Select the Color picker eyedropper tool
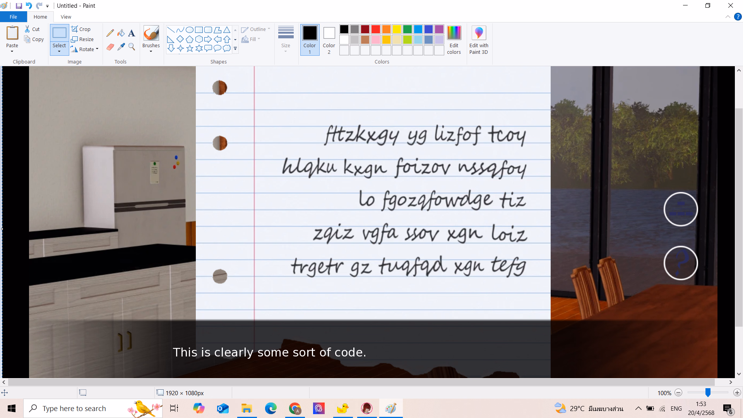This screenshot has width=743, height=418. (121, 47)
